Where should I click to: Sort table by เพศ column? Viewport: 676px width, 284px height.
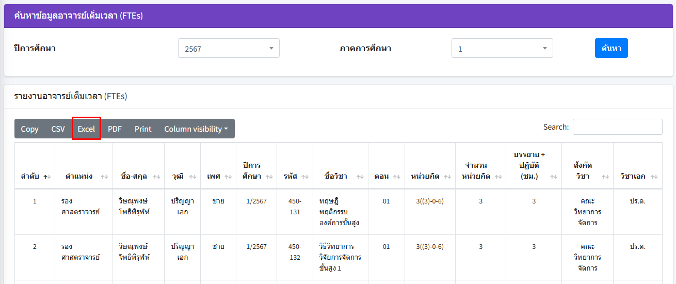point(218,176)
